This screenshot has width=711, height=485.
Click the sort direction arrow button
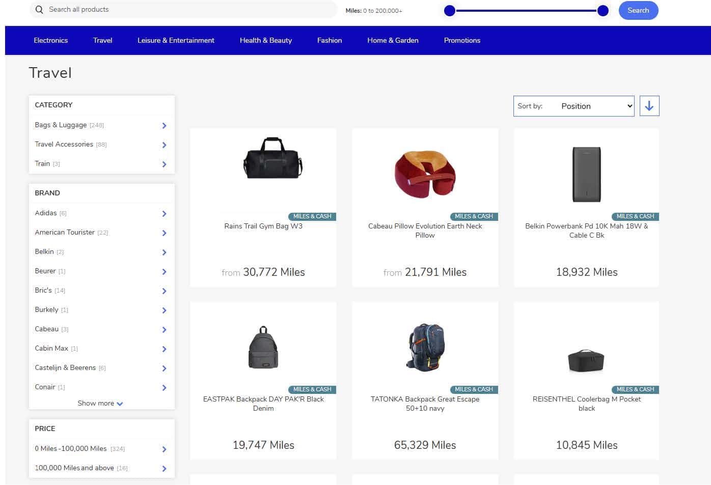coord(649,106)
